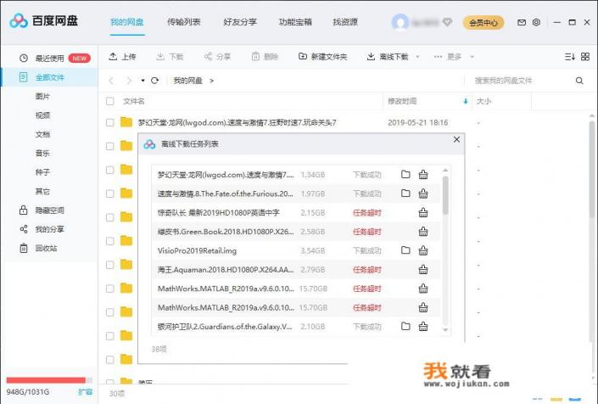This screenshot has height=404, width=598.
Task: Click the user avatar
Action: (400, 23)
